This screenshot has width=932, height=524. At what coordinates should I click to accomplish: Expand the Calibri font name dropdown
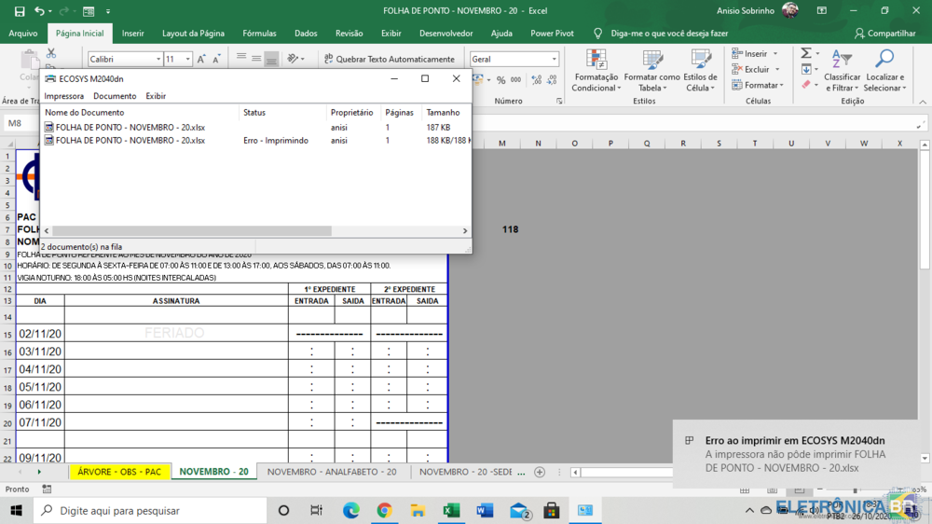click(x=157, y=59)
